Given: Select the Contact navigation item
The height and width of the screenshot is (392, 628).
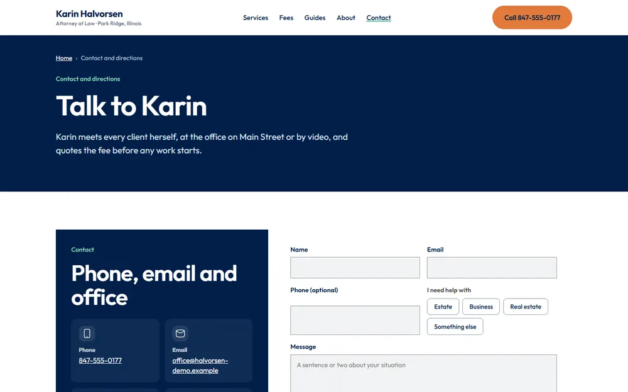Looking at the screenshot, I should 379,18.
